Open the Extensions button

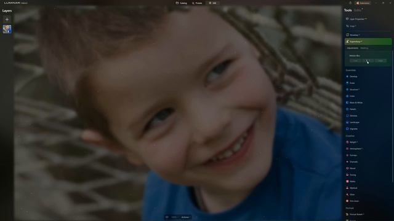363,3
